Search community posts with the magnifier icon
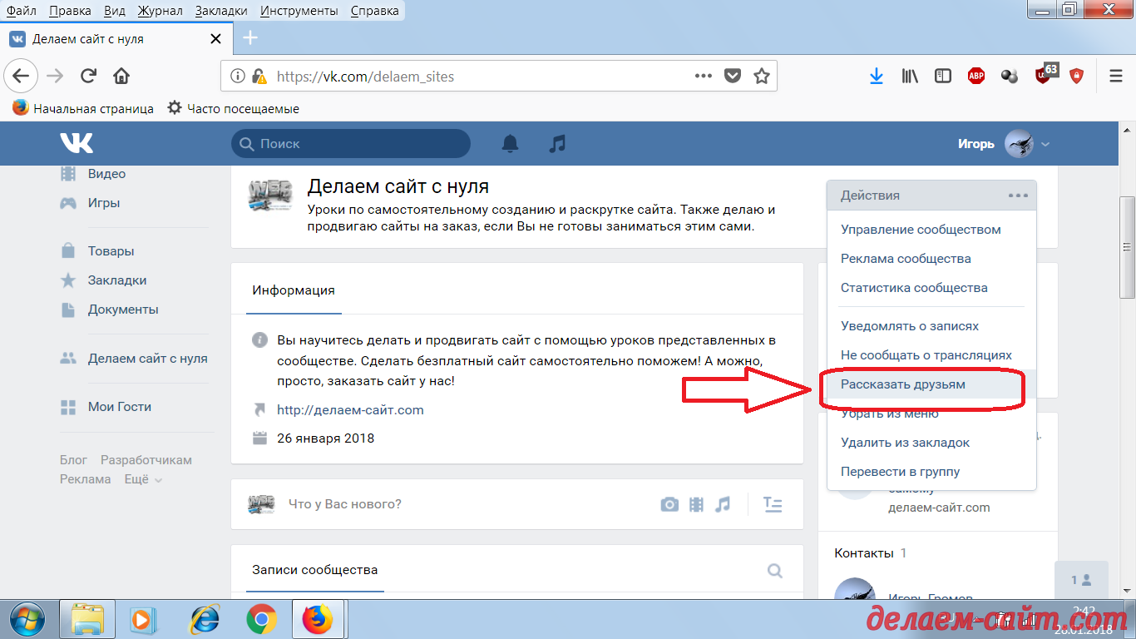This screenshot has width=1136, height=639. point(775,571)
